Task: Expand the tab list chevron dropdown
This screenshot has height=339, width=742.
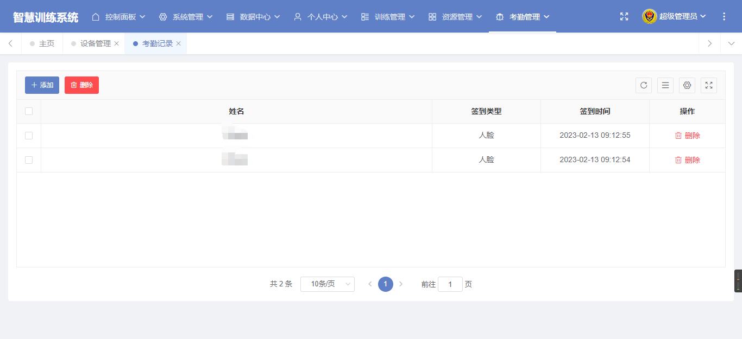Action: pyautogui.click(x=731, y=44)
